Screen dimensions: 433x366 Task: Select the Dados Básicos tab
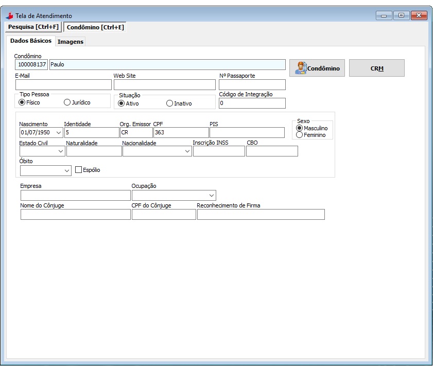pos(31,41)
